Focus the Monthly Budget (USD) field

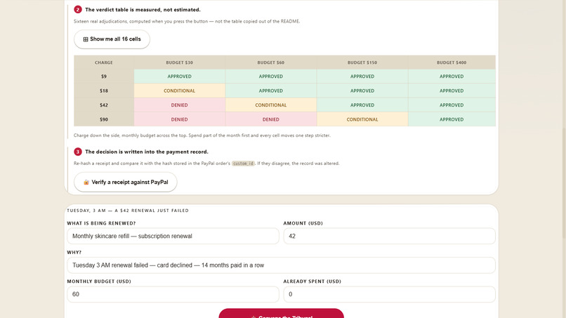(173, 294)
